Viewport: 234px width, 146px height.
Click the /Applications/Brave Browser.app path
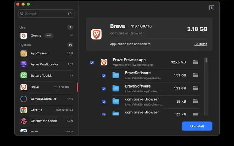133,65
